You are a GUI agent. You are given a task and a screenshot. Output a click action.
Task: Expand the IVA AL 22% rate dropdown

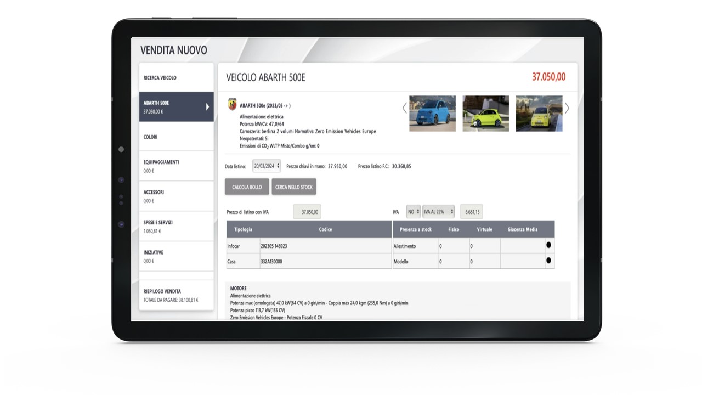tap(438, 212)
